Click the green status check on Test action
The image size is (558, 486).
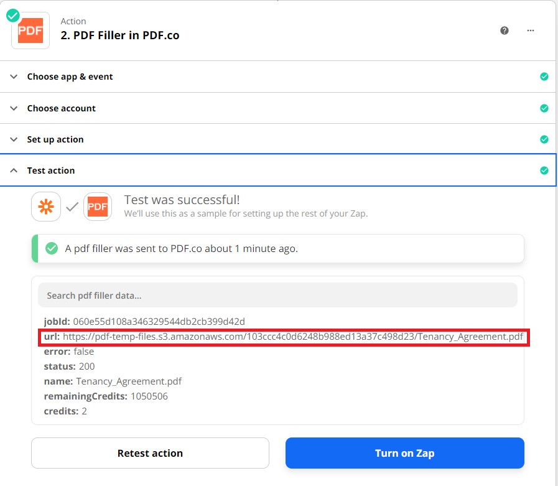[544, 171]
